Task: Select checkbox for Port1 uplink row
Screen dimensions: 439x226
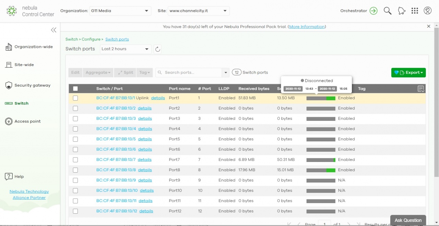Action: 75,98
